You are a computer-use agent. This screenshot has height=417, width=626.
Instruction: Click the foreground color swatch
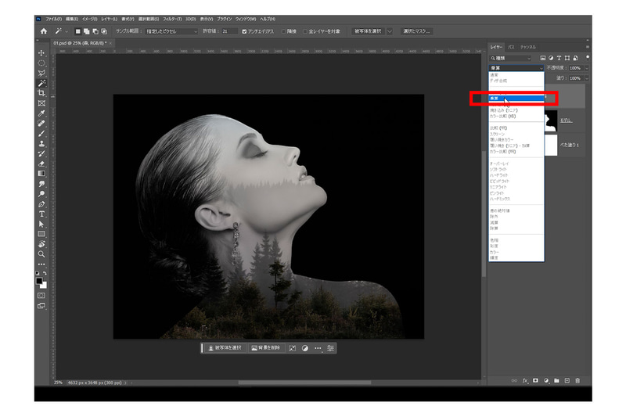coord(40,280)
